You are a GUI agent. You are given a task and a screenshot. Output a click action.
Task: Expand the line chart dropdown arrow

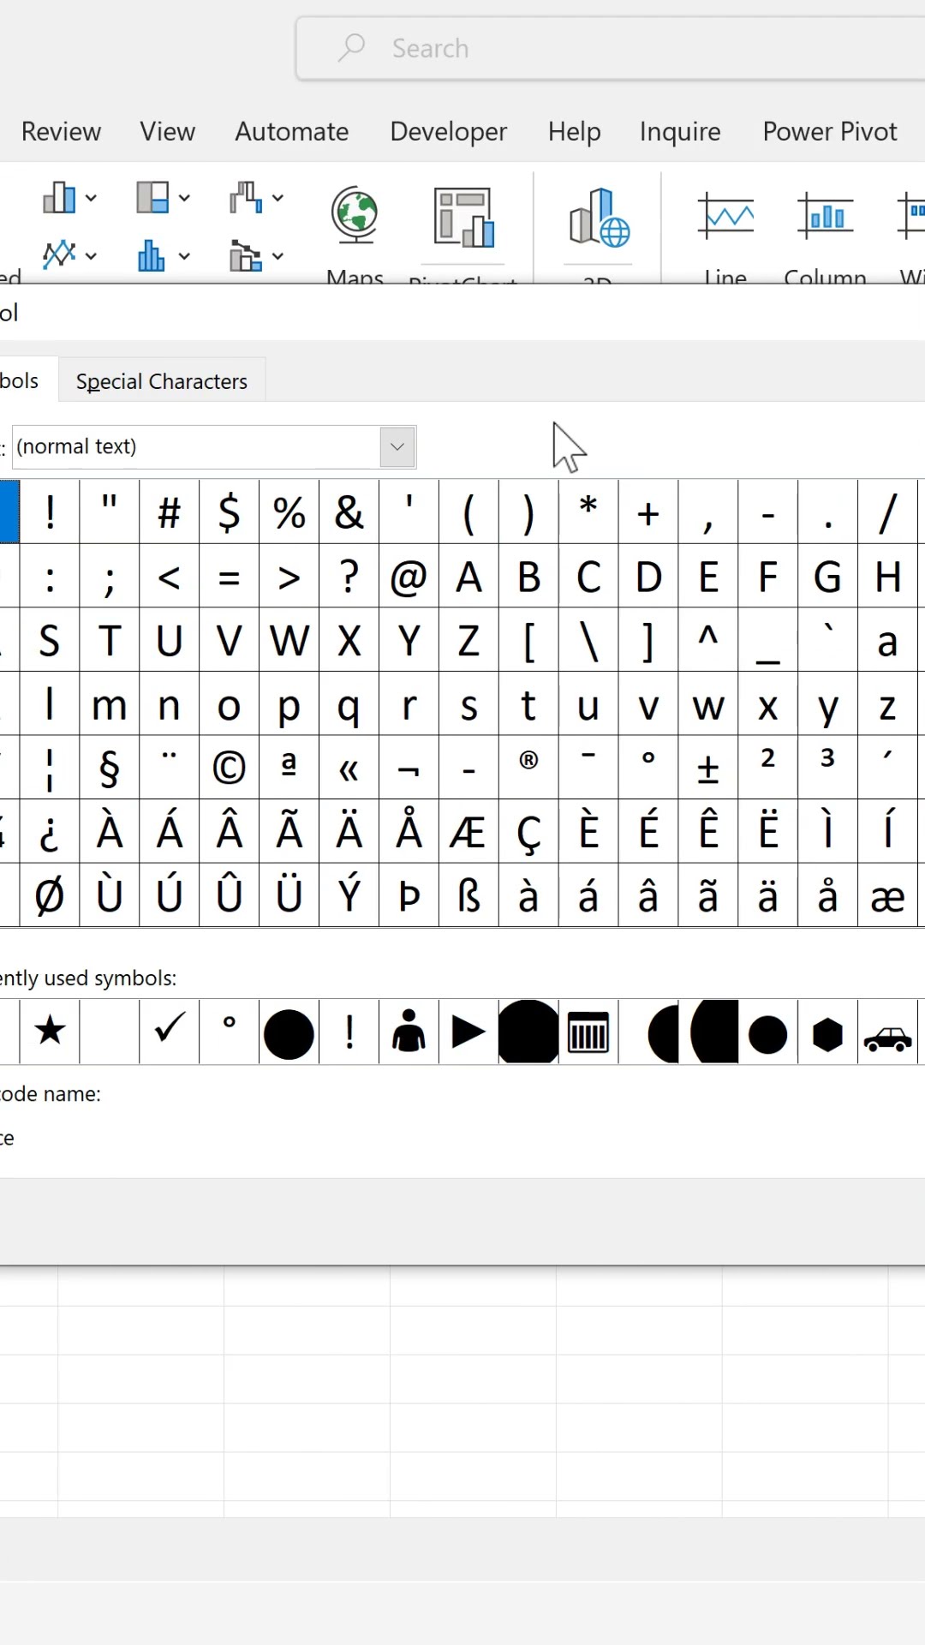[x=91, y=255]
